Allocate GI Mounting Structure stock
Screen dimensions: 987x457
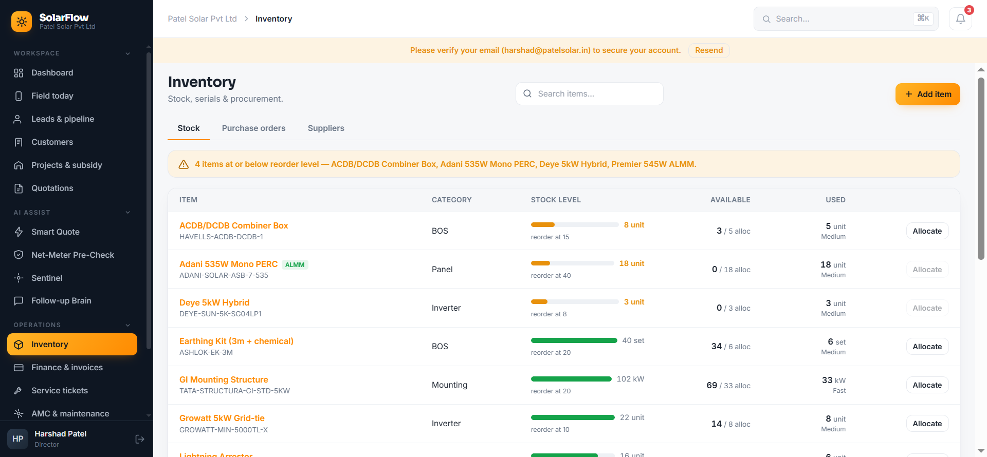[927, 385]
